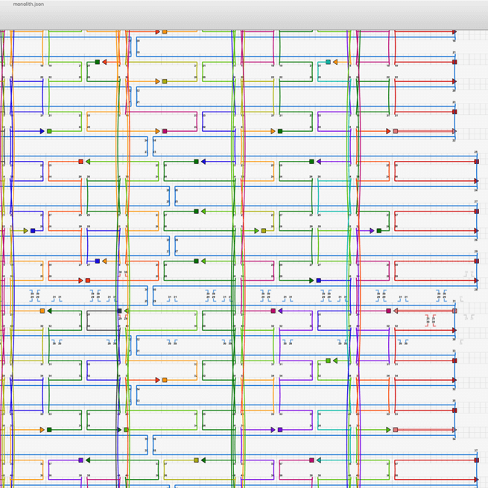Click the purple square node after purple right arrow

pos(280,430)
